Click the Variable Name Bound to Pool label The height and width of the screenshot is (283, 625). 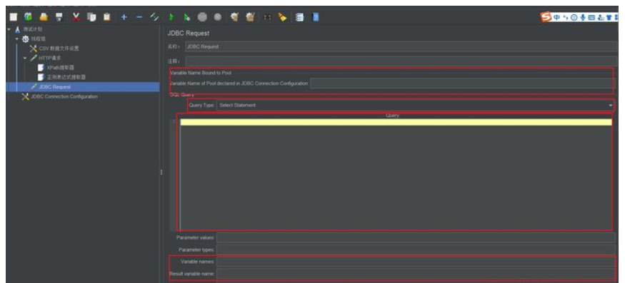(201, 73)
